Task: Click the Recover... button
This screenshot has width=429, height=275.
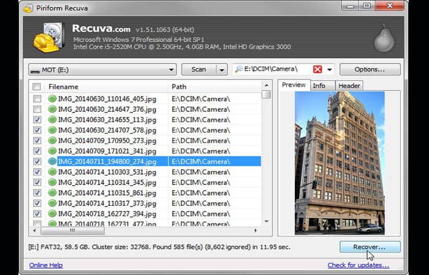Action: click(370, 247)
